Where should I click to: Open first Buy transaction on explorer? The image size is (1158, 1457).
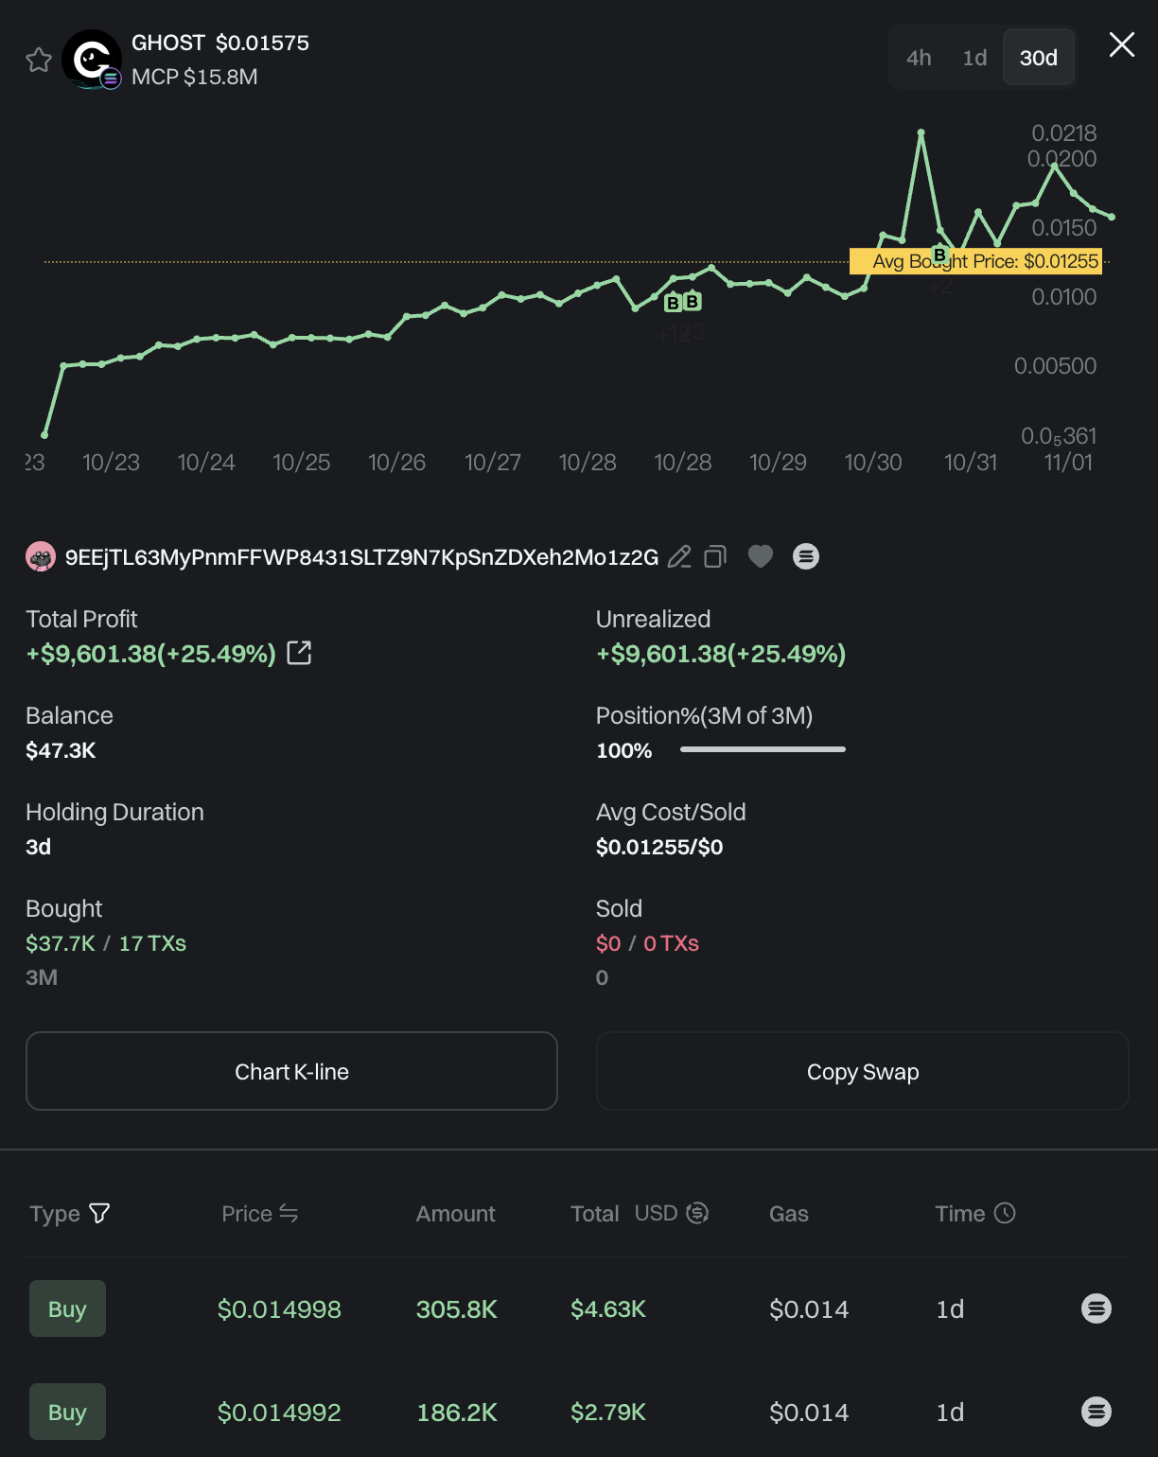[x=1096, y=1308]
